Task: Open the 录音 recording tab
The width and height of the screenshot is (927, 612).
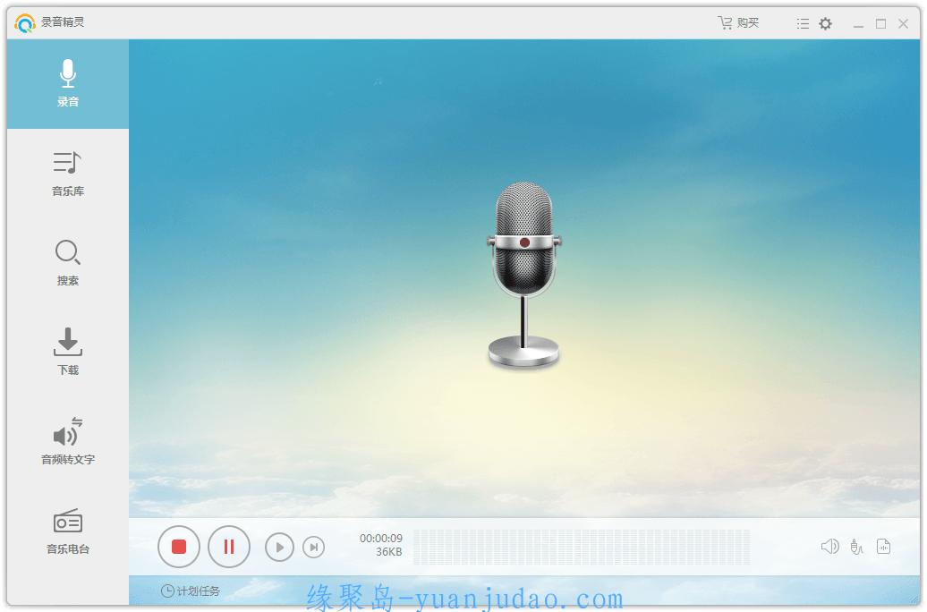Action: click(68, 84)
